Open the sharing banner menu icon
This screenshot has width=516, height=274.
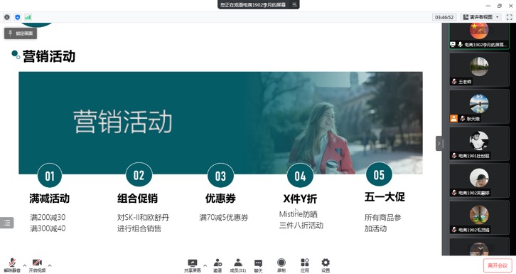(x=294, y=4)
